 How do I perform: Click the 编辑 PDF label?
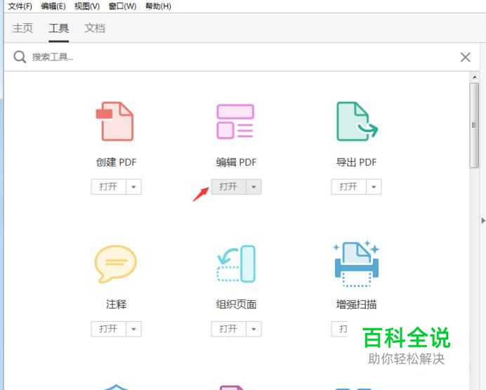(236, 162)
